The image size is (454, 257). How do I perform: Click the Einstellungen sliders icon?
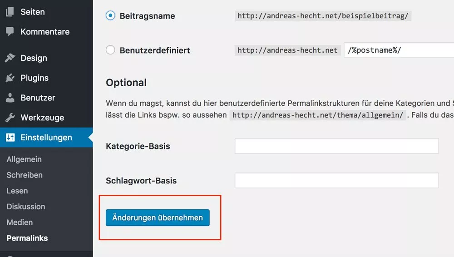(x=10, y=138)
